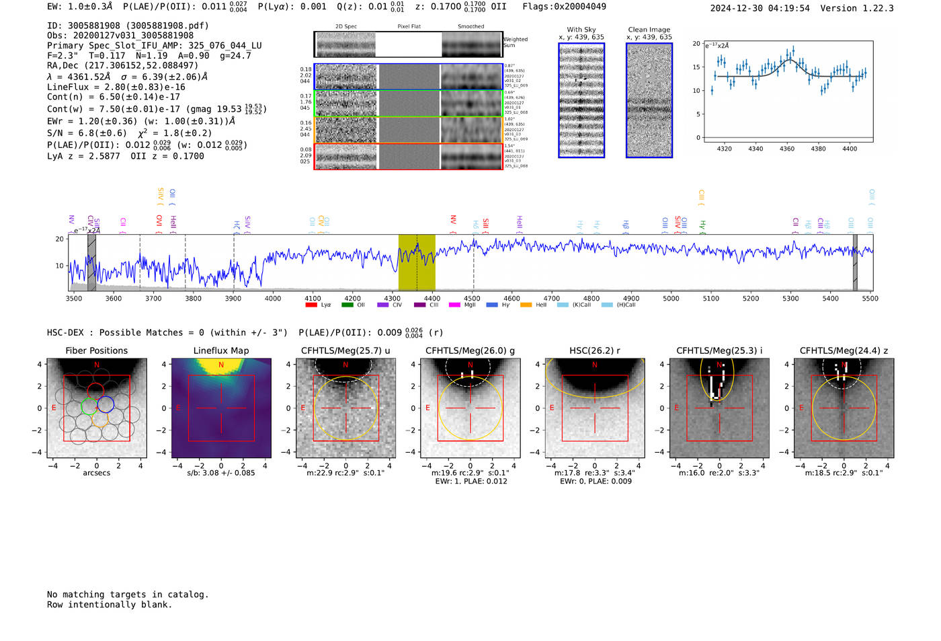The image size is (941, 641).
Task: Click the 's/b: 3.08 +/- 0.085' caption
Action: click(221, 473)
